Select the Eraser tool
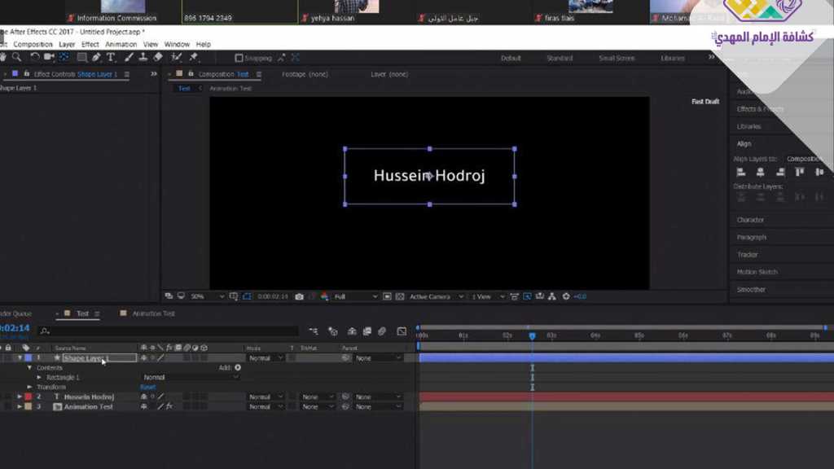Screen dimensions: 834x469 click(x=158, y=58)
